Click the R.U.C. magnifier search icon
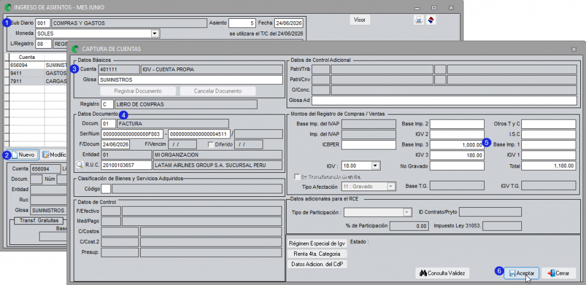 click(79, 165)
